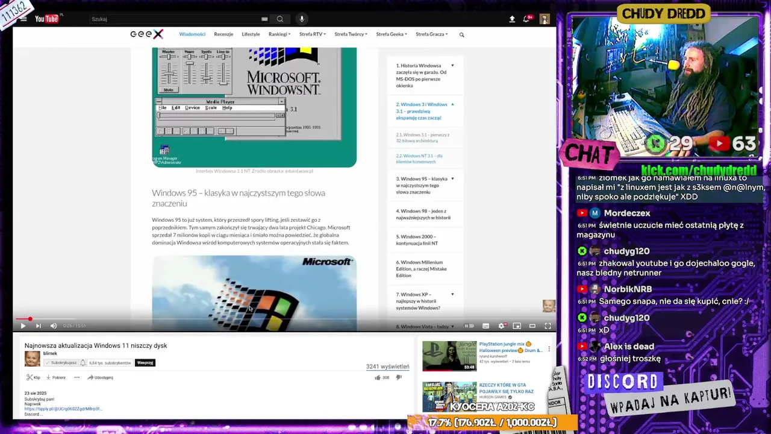Seek using the video progress bar
Viewport: 771px width, 434px height.
point(283,319)
